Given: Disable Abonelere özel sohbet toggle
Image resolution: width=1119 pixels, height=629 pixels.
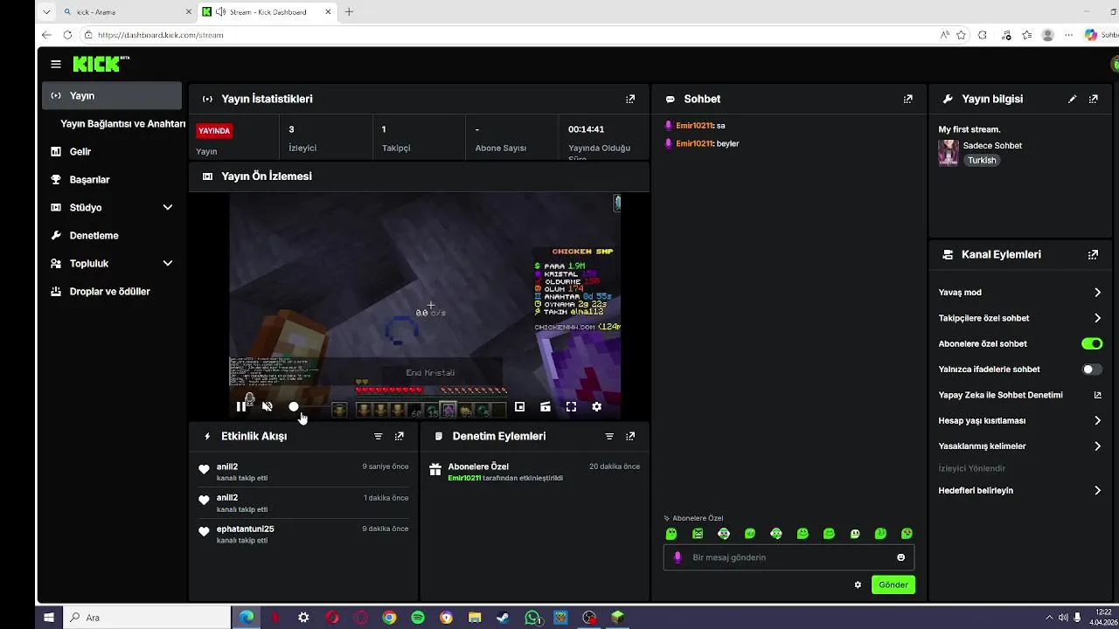Looking at the screenshot, I should pos(1092,344).
